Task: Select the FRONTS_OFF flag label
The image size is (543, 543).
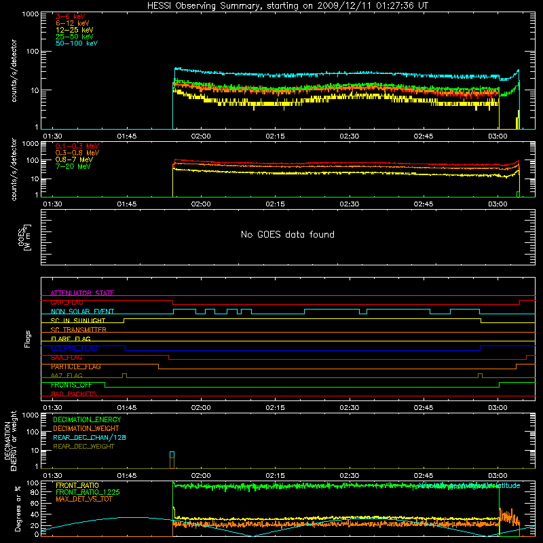Action: [71, 385]
